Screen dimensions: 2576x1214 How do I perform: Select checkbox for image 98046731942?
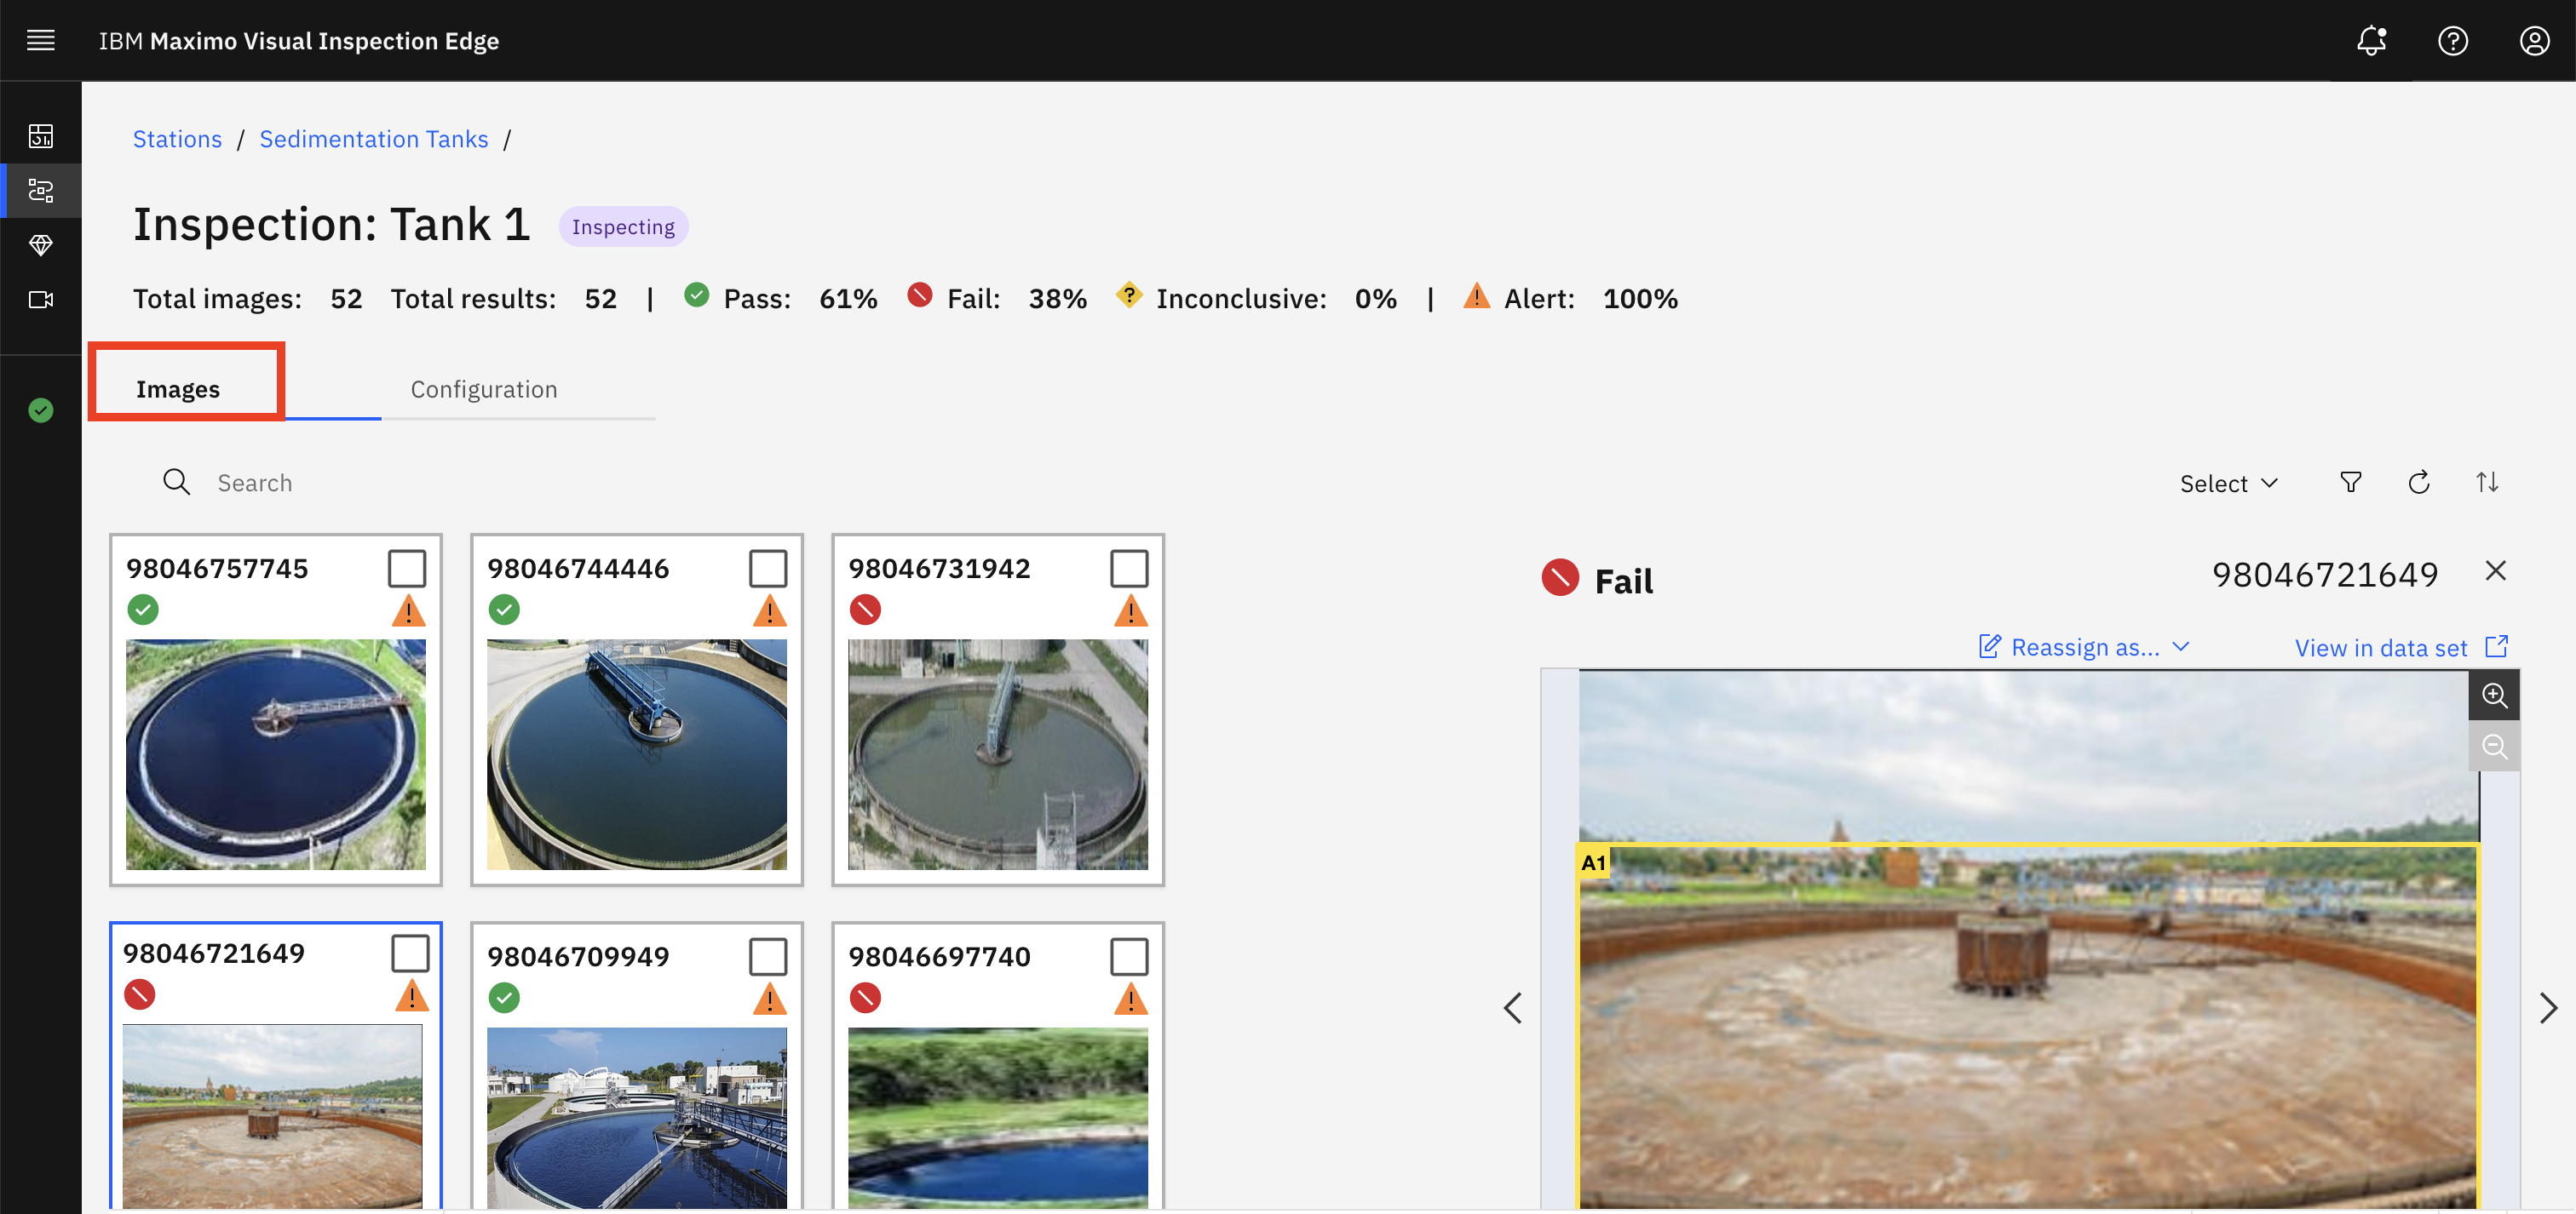1129,569
